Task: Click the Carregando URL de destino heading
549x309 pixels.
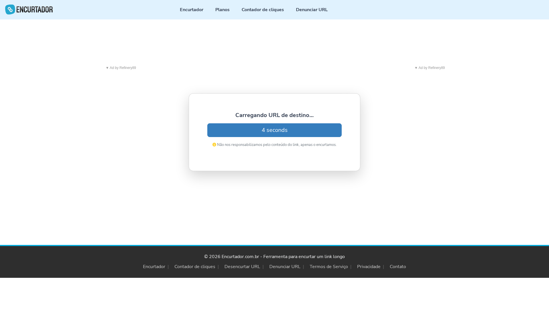Action: 274,115
